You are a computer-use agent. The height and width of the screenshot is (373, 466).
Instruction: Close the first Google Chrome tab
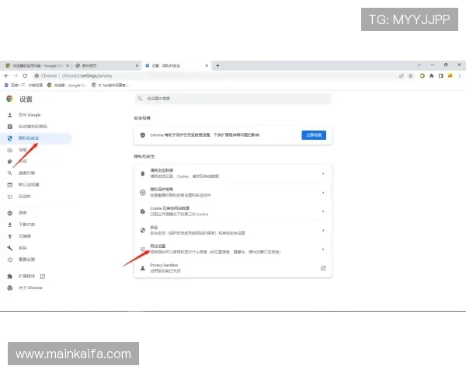coord(68,65)
